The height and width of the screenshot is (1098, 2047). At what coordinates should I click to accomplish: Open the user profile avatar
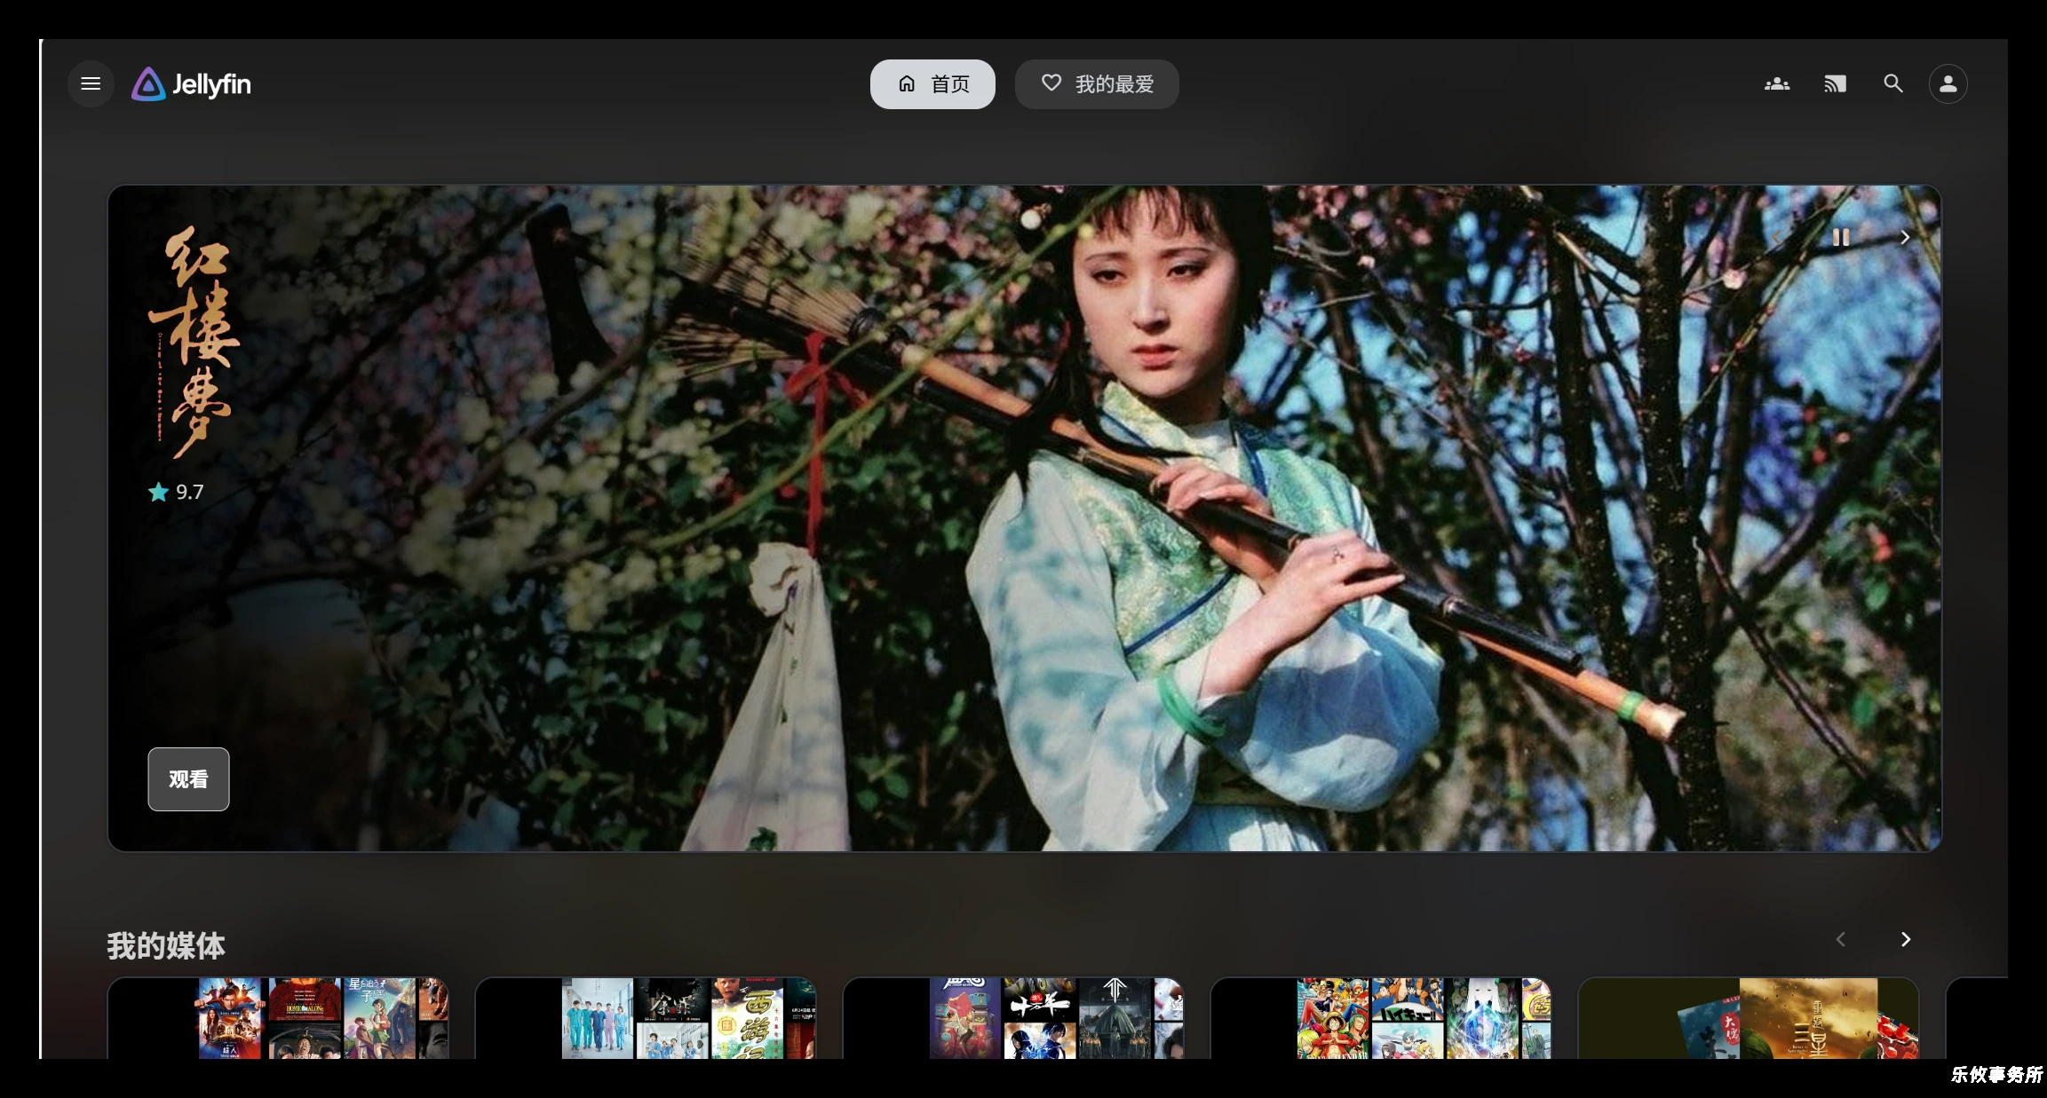pyautogui.click(x=1948, y=84)
